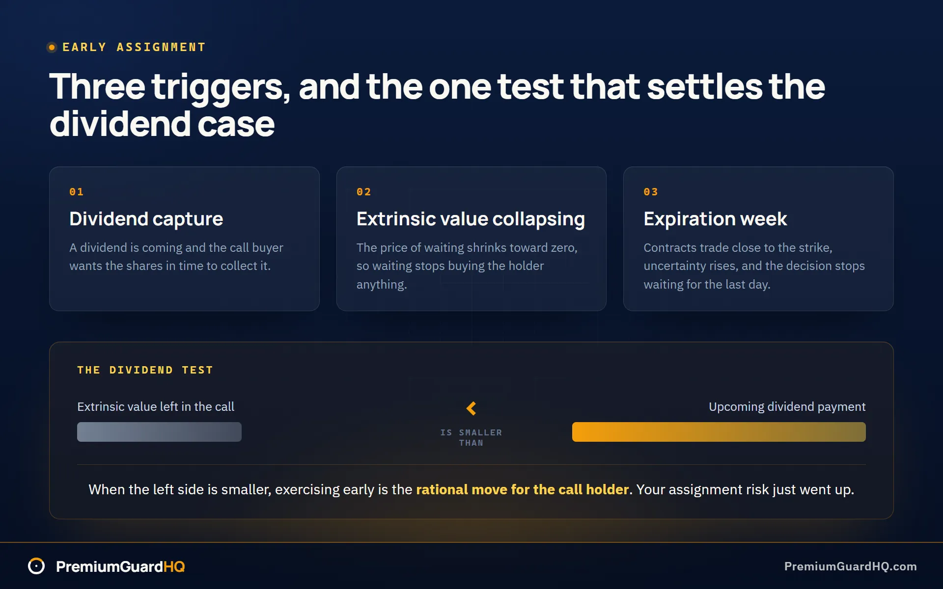Click the 03 number label

click(x=651, y=192)
